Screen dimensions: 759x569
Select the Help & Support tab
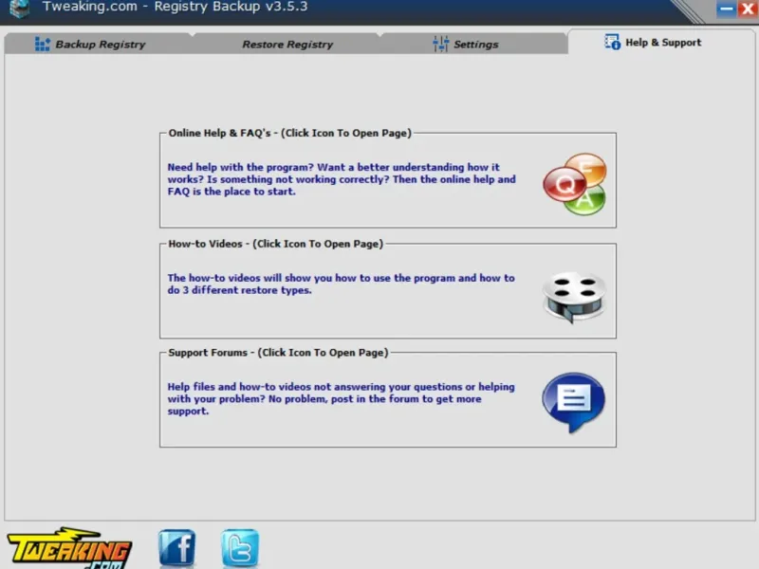661,43
